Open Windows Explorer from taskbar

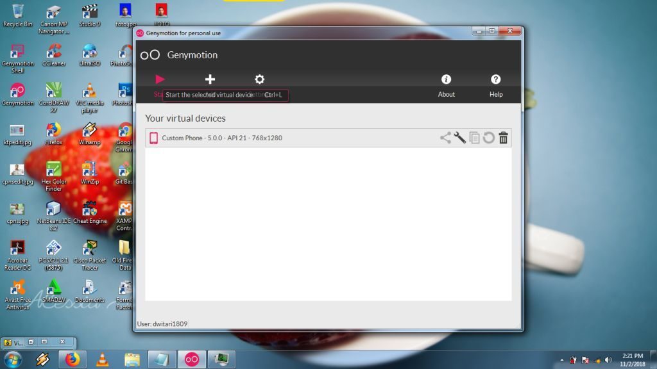[132, 359]
